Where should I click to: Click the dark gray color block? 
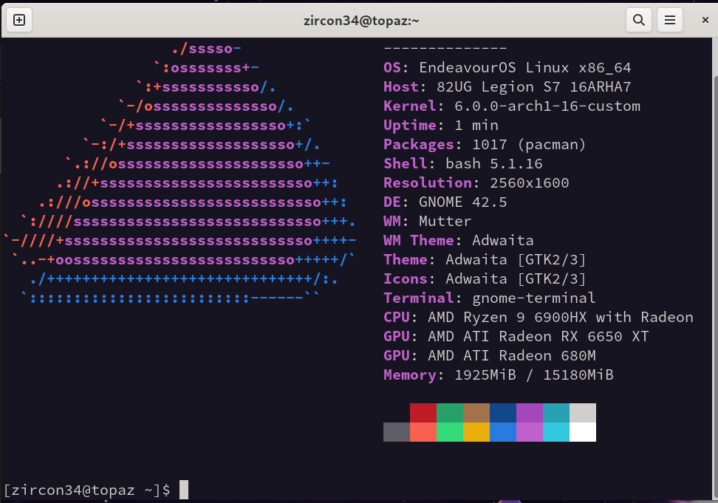coord(397,432)
